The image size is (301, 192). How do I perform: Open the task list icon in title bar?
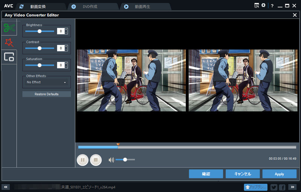click(257, 5)
